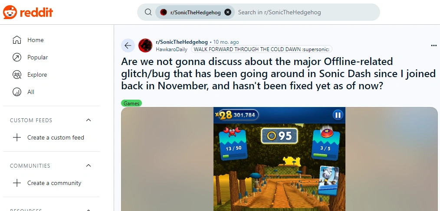440x211 pixels.
Task: Open the Sonic Dash screenshot image
Action: pyautogui.click(x=279, y=159)
